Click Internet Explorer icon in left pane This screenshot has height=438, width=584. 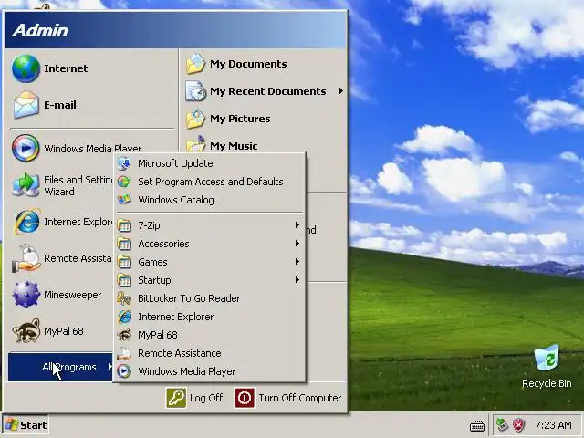[x=26, y=222]
